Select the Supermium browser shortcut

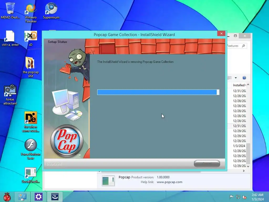tap(51, 11)
